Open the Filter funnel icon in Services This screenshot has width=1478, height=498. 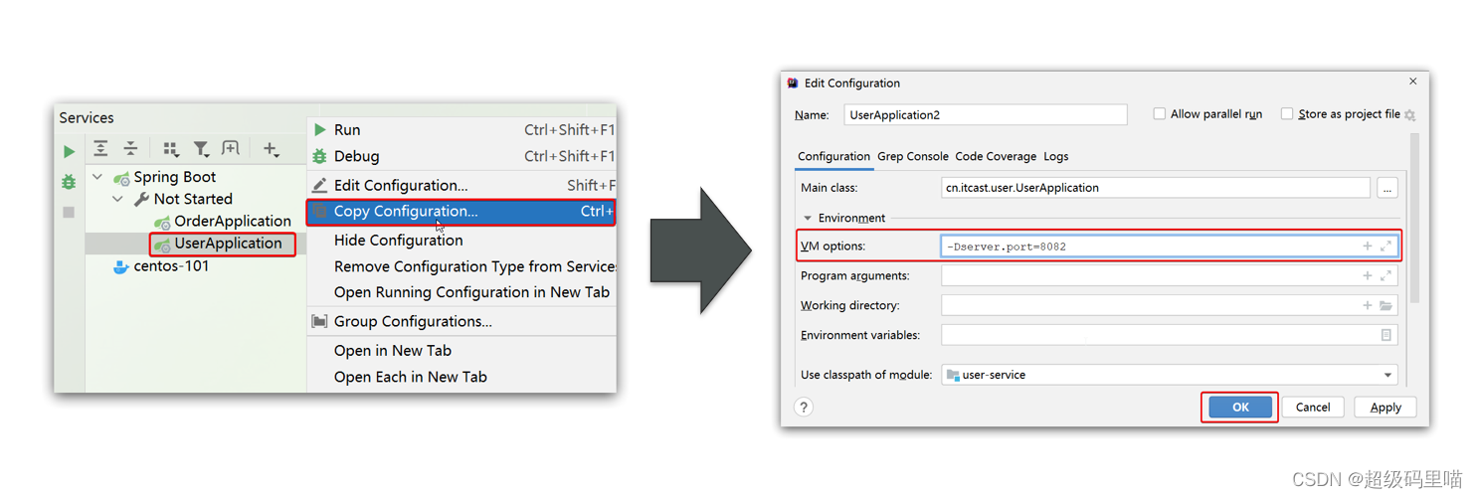[201, 149]
